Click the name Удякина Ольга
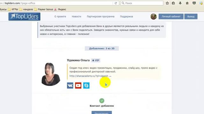 78,60
